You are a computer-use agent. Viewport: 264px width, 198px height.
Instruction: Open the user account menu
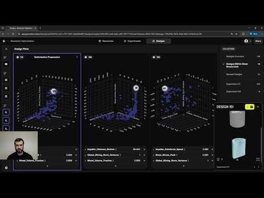click(247, 41)
